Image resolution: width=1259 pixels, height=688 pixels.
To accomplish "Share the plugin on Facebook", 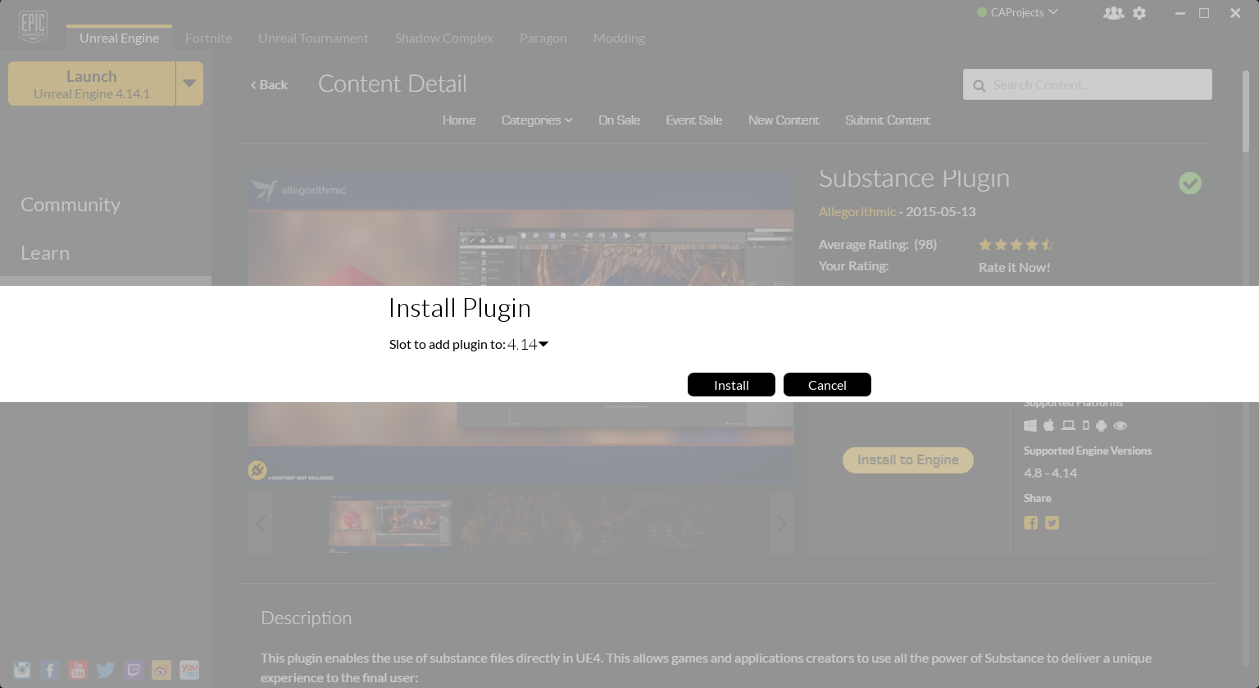I will [1031, 523].
